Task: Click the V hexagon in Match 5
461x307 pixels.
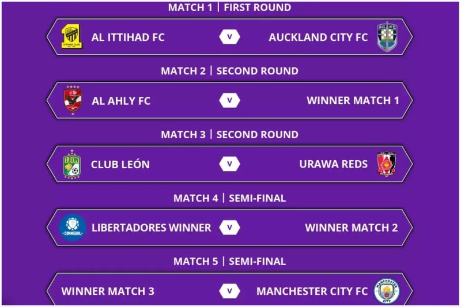Action: click(x=229, y=291)
